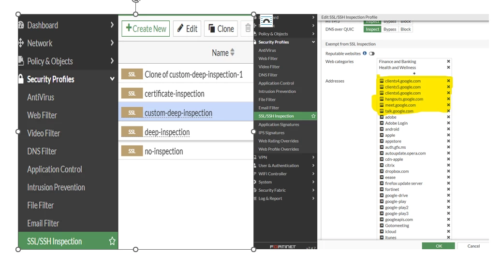Expand the VPN chevron in the small right menu
Image resolution: width=501 pixels, height=255 pixels.
click(x=313, y=157)
